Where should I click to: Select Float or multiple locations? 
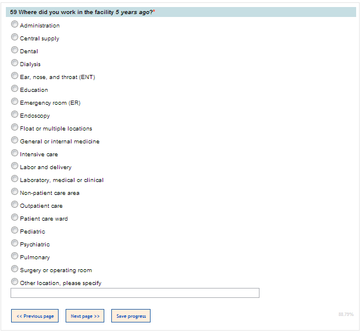coord(15,128)
